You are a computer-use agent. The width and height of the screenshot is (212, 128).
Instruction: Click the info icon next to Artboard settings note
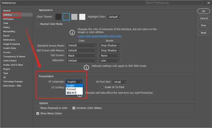(x=86, y=68)
